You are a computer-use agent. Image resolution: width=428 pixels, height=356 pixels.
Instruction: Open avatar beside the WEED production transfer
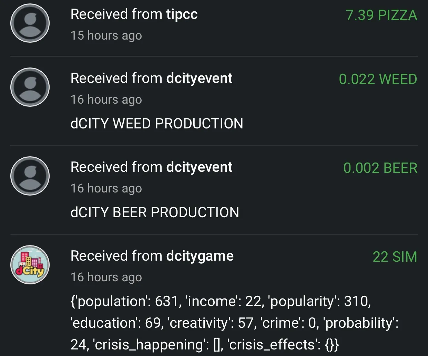point(30,87)
